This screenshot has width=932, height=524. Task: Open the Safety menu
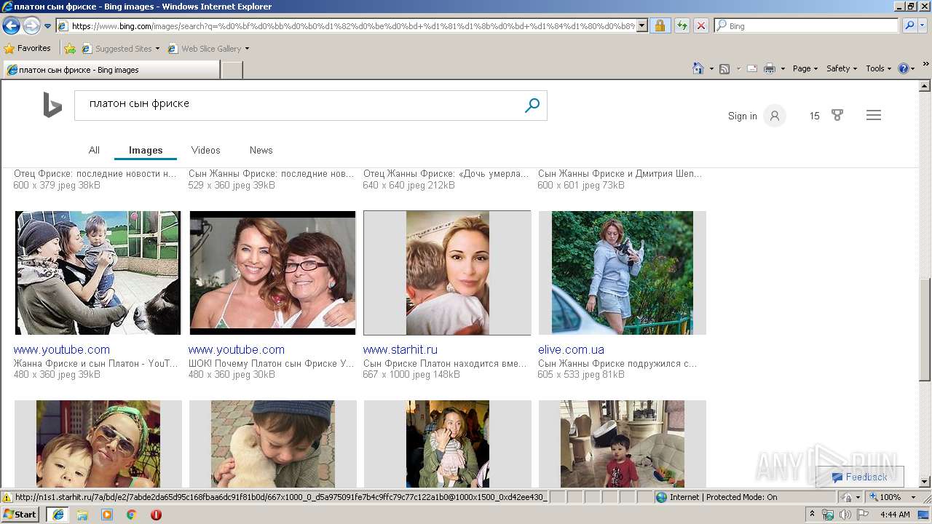[x=842, y=68]
